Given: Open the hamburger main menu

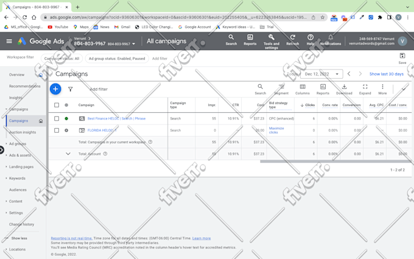Looking at the screenshot, I should coord(9,41).
